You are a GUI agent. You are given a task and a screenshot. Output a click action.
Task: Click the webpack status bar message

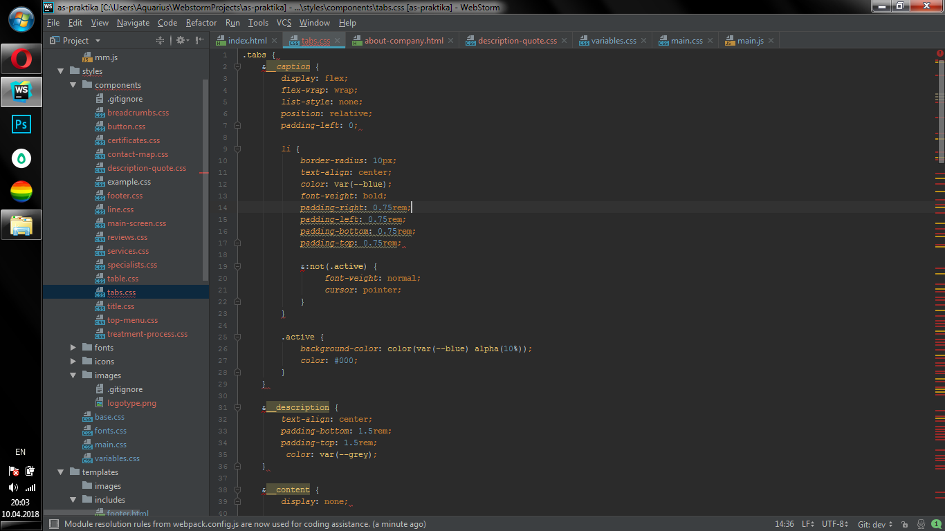pos(245,524)
